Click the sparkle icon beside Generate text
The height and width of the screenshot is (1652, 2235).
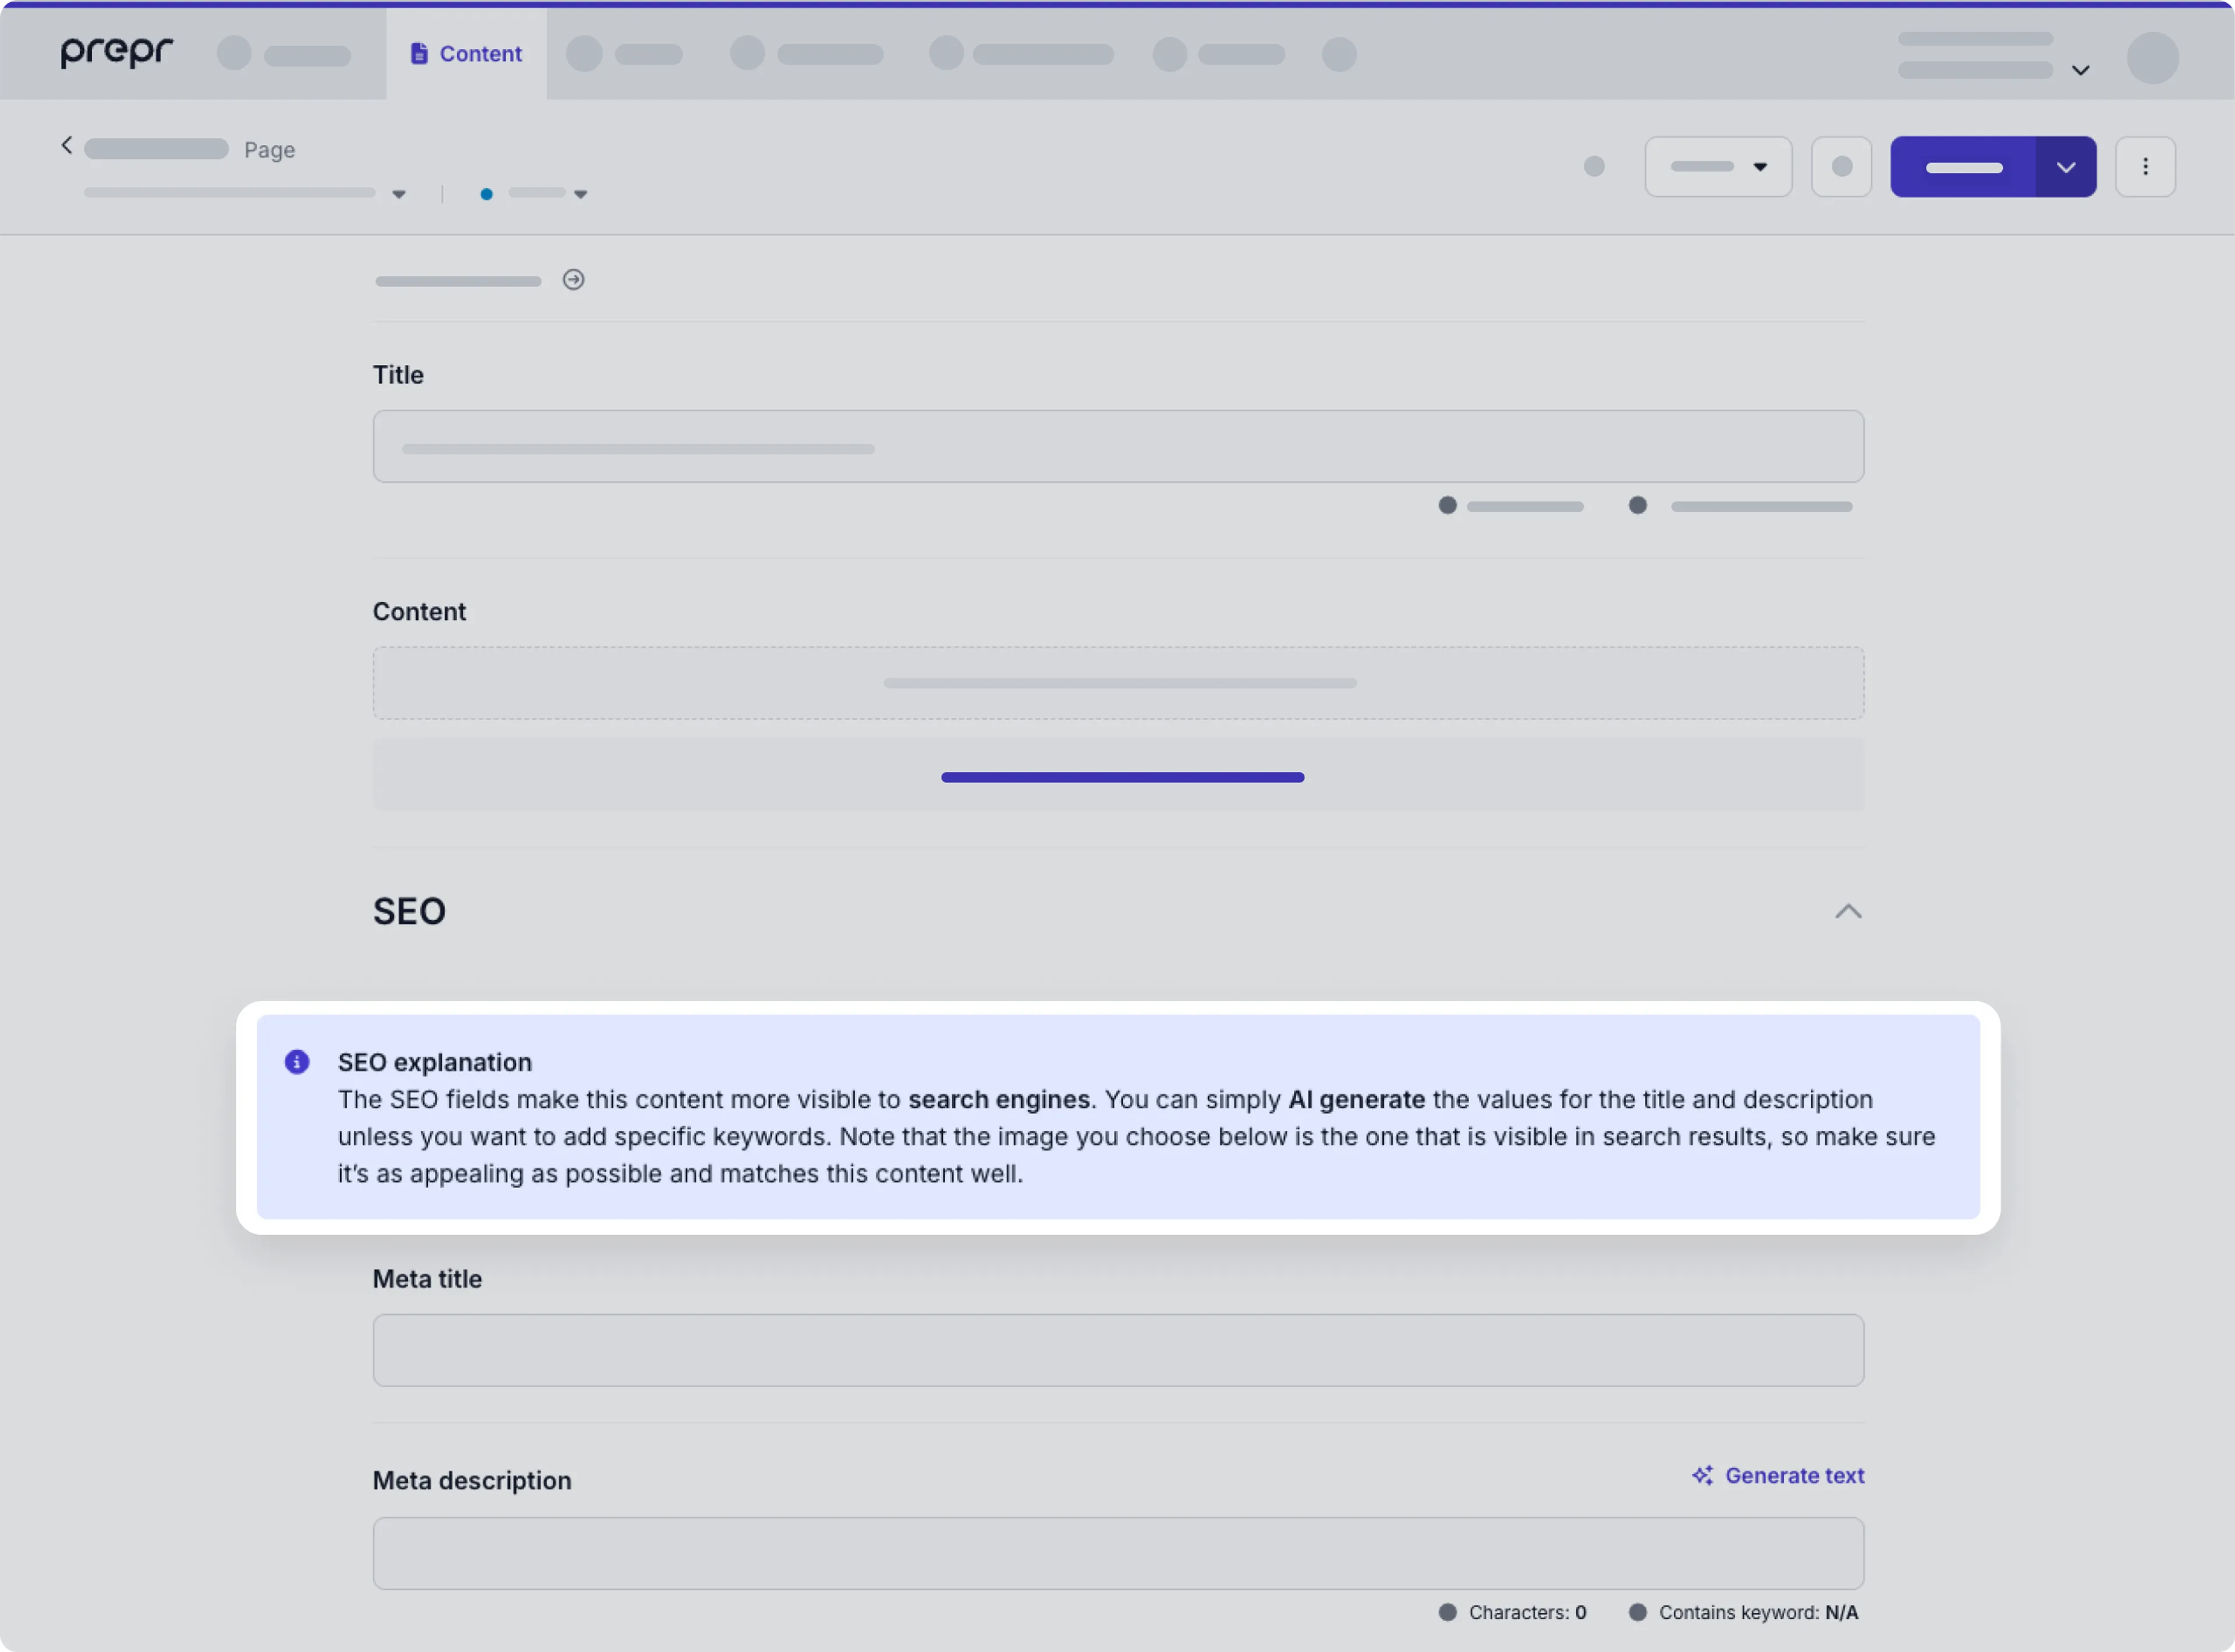(1702, 1475)
